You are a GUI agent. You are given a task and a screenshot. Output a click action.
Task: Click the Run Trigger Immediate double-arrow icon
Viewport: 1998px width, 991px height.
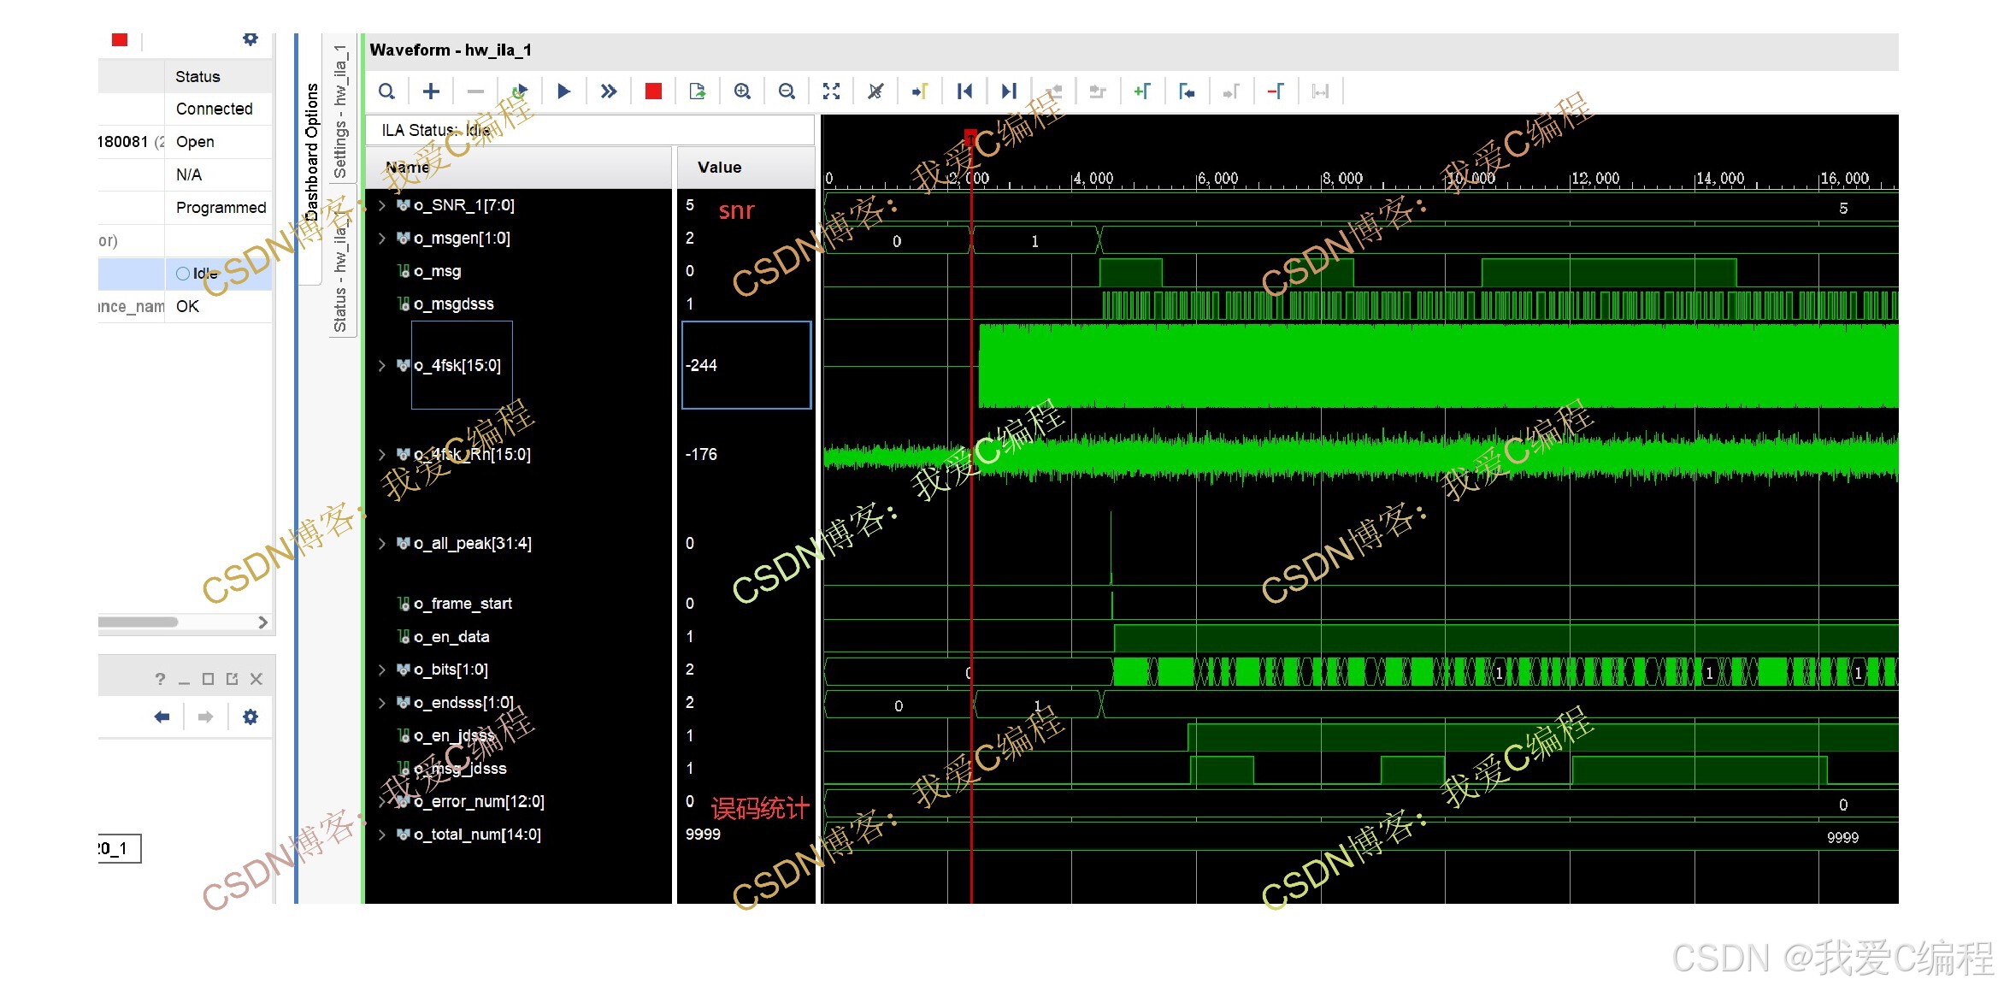pyautogui.click(x=608, y=91)
